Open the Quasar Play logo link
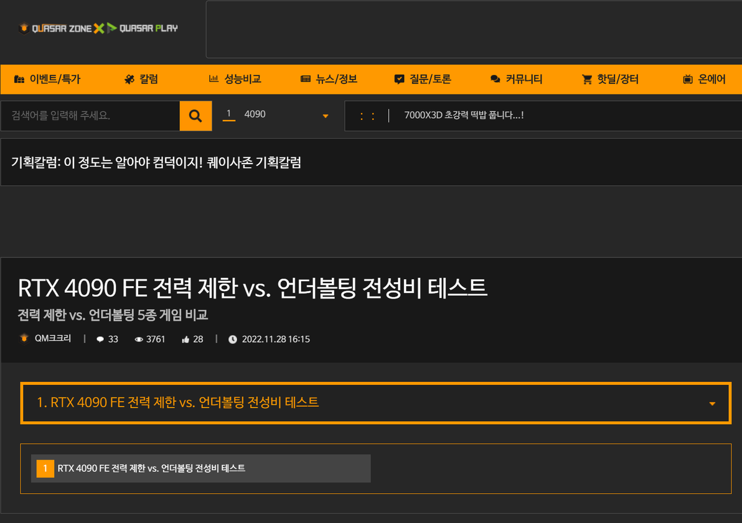742x523 pixels. tap(142, 29)
